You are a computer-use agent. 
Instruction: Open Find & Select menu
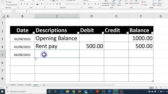pos(160,3)
